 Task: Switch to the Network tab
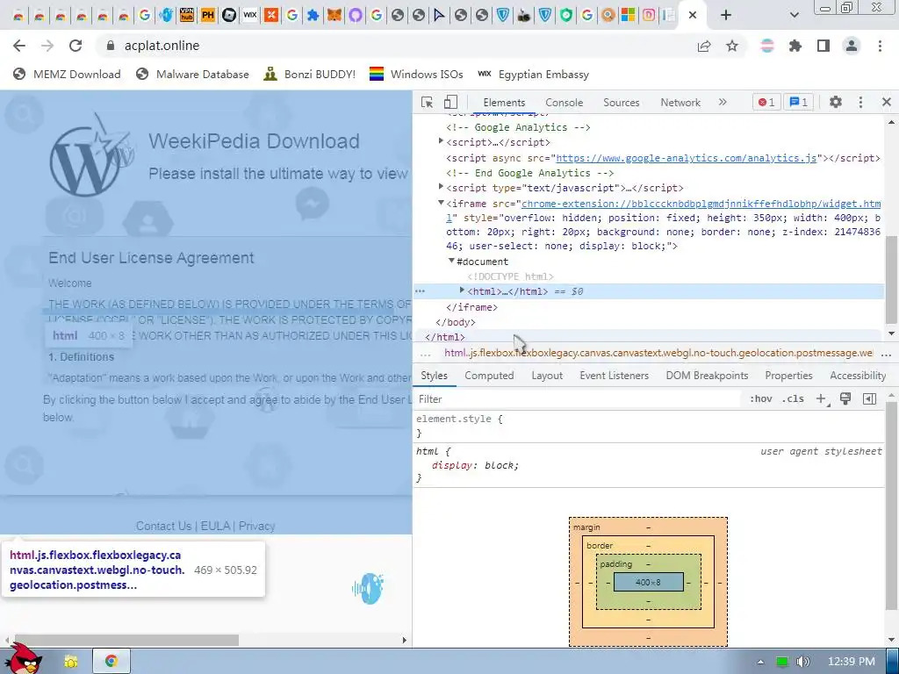tap(680, 103)
